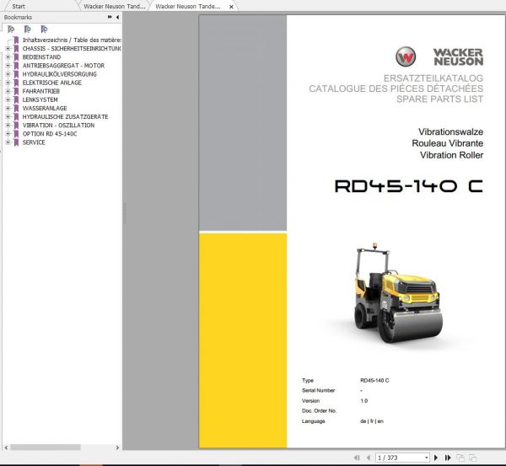Screen dimensions: 506x466
Task: Click the SPARE PARTS LIST heading
Action: coord(440,99)
